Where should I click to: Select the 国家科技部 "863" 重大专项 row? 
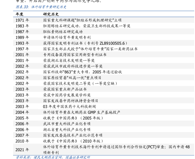(83, 72)
